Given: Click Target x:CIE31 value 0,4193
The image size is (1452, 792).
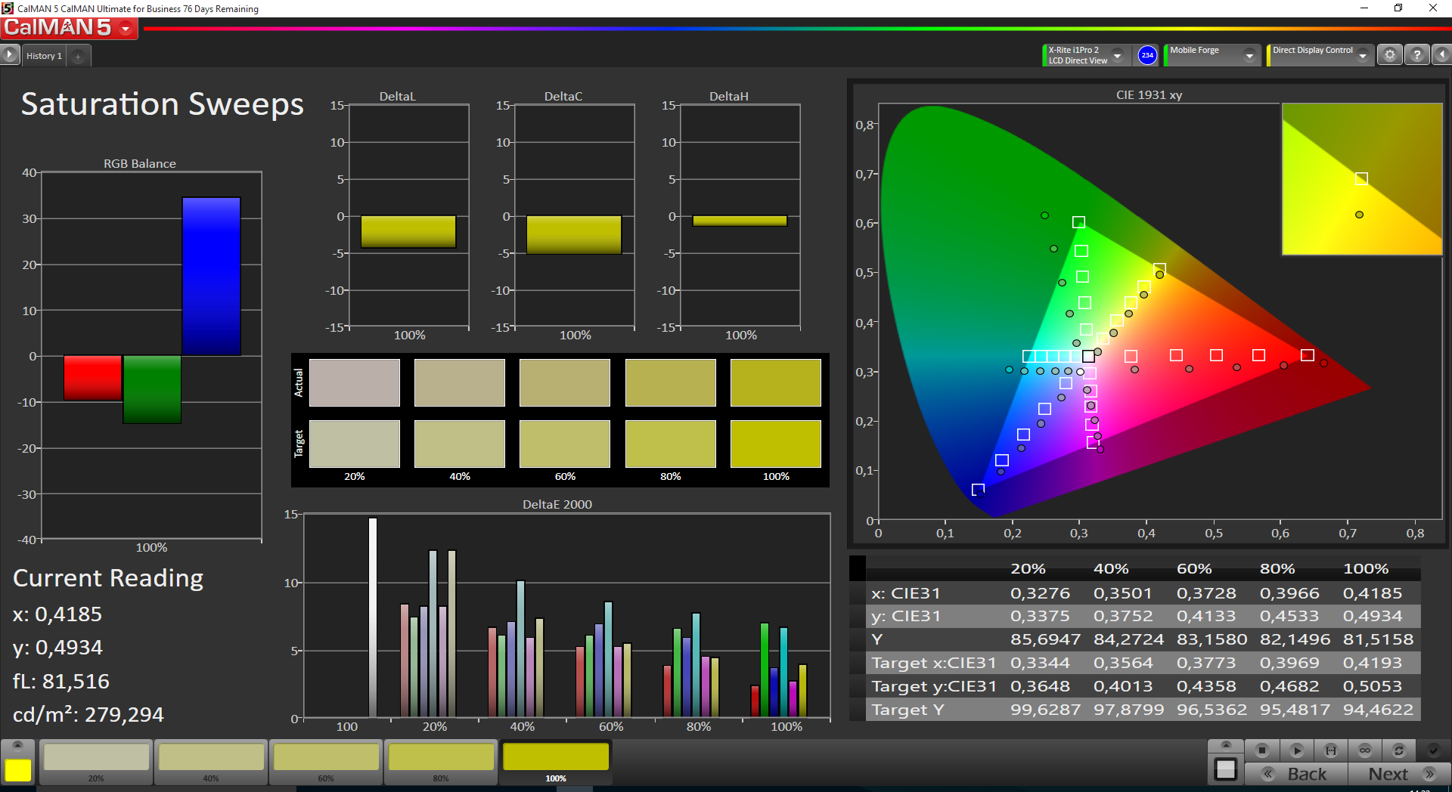Looking at the screenshot, I should 1373,663.
